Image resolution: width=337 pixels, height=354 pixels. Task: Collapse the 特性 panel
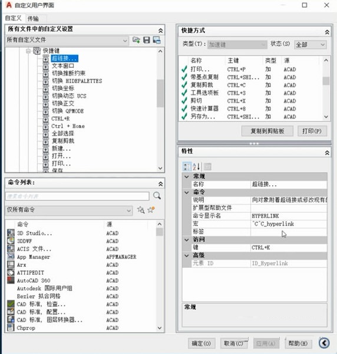(x=327, y=153)
